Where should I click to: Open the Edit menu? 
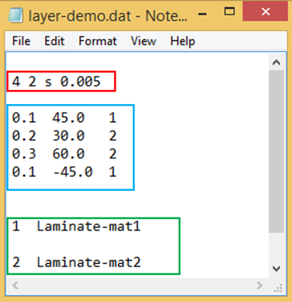(54, 41)
